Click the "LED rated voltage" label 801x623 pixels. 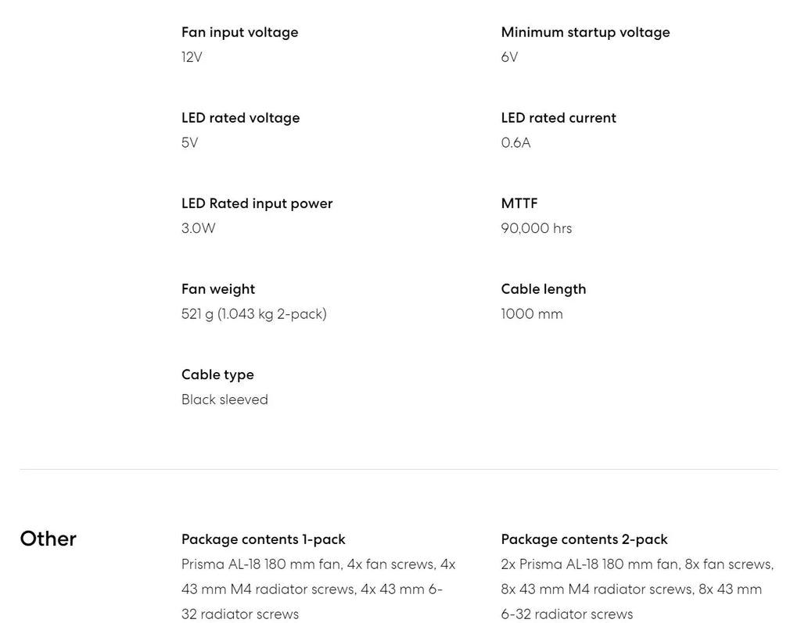click(240, 118)
